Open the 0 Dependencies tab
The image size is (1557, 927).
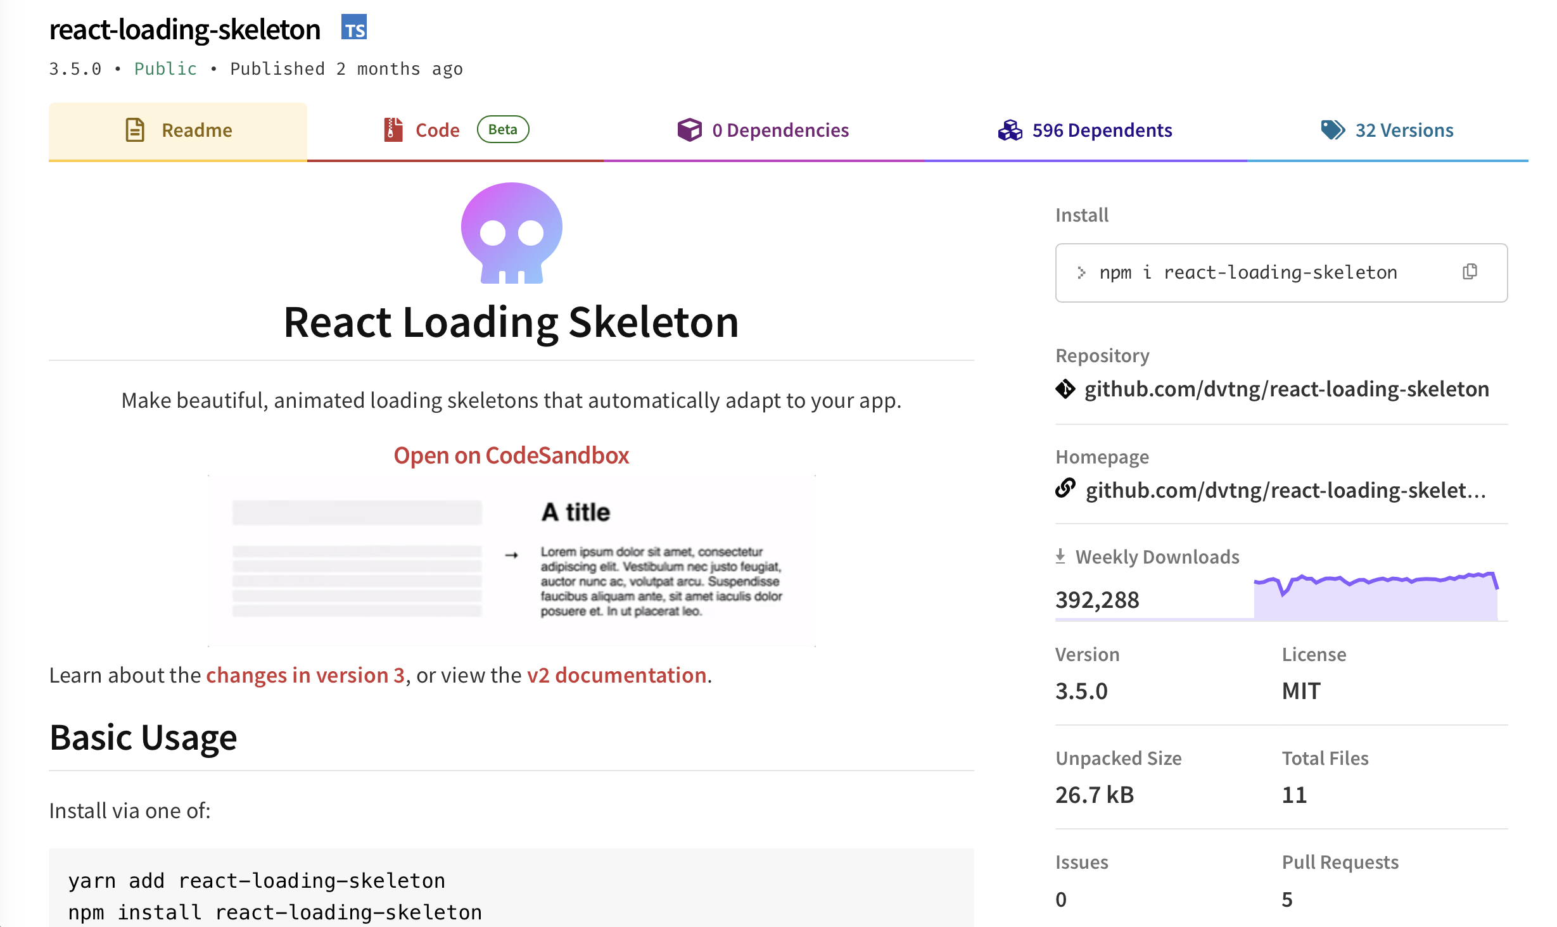(763, 130)
